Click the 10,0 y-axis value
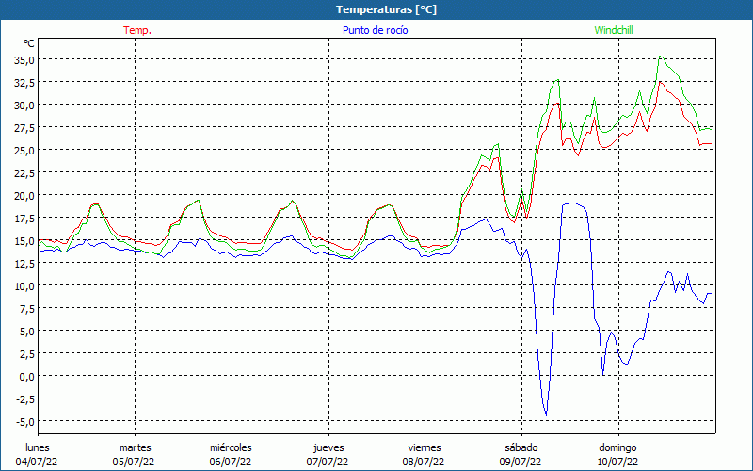The height and width of the screenshot is (471, 753). 24,286
